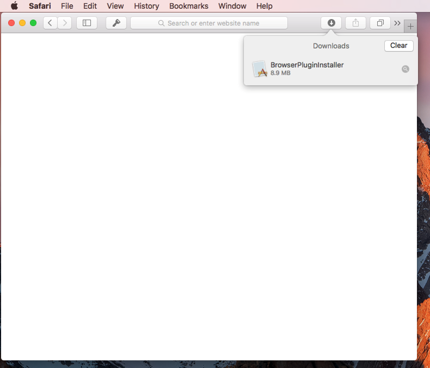Open the File menu
This screenshot has height=368, width=430.
(x=67, y=6)
